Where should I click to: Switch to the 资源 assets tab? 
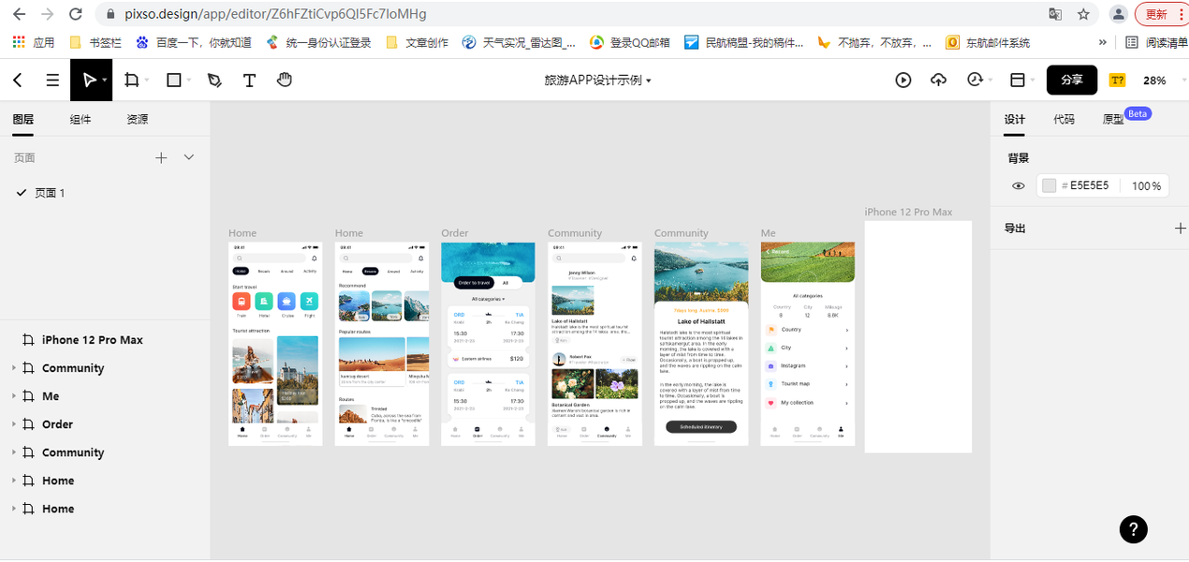pyautogui.click(x=138, y=119)
